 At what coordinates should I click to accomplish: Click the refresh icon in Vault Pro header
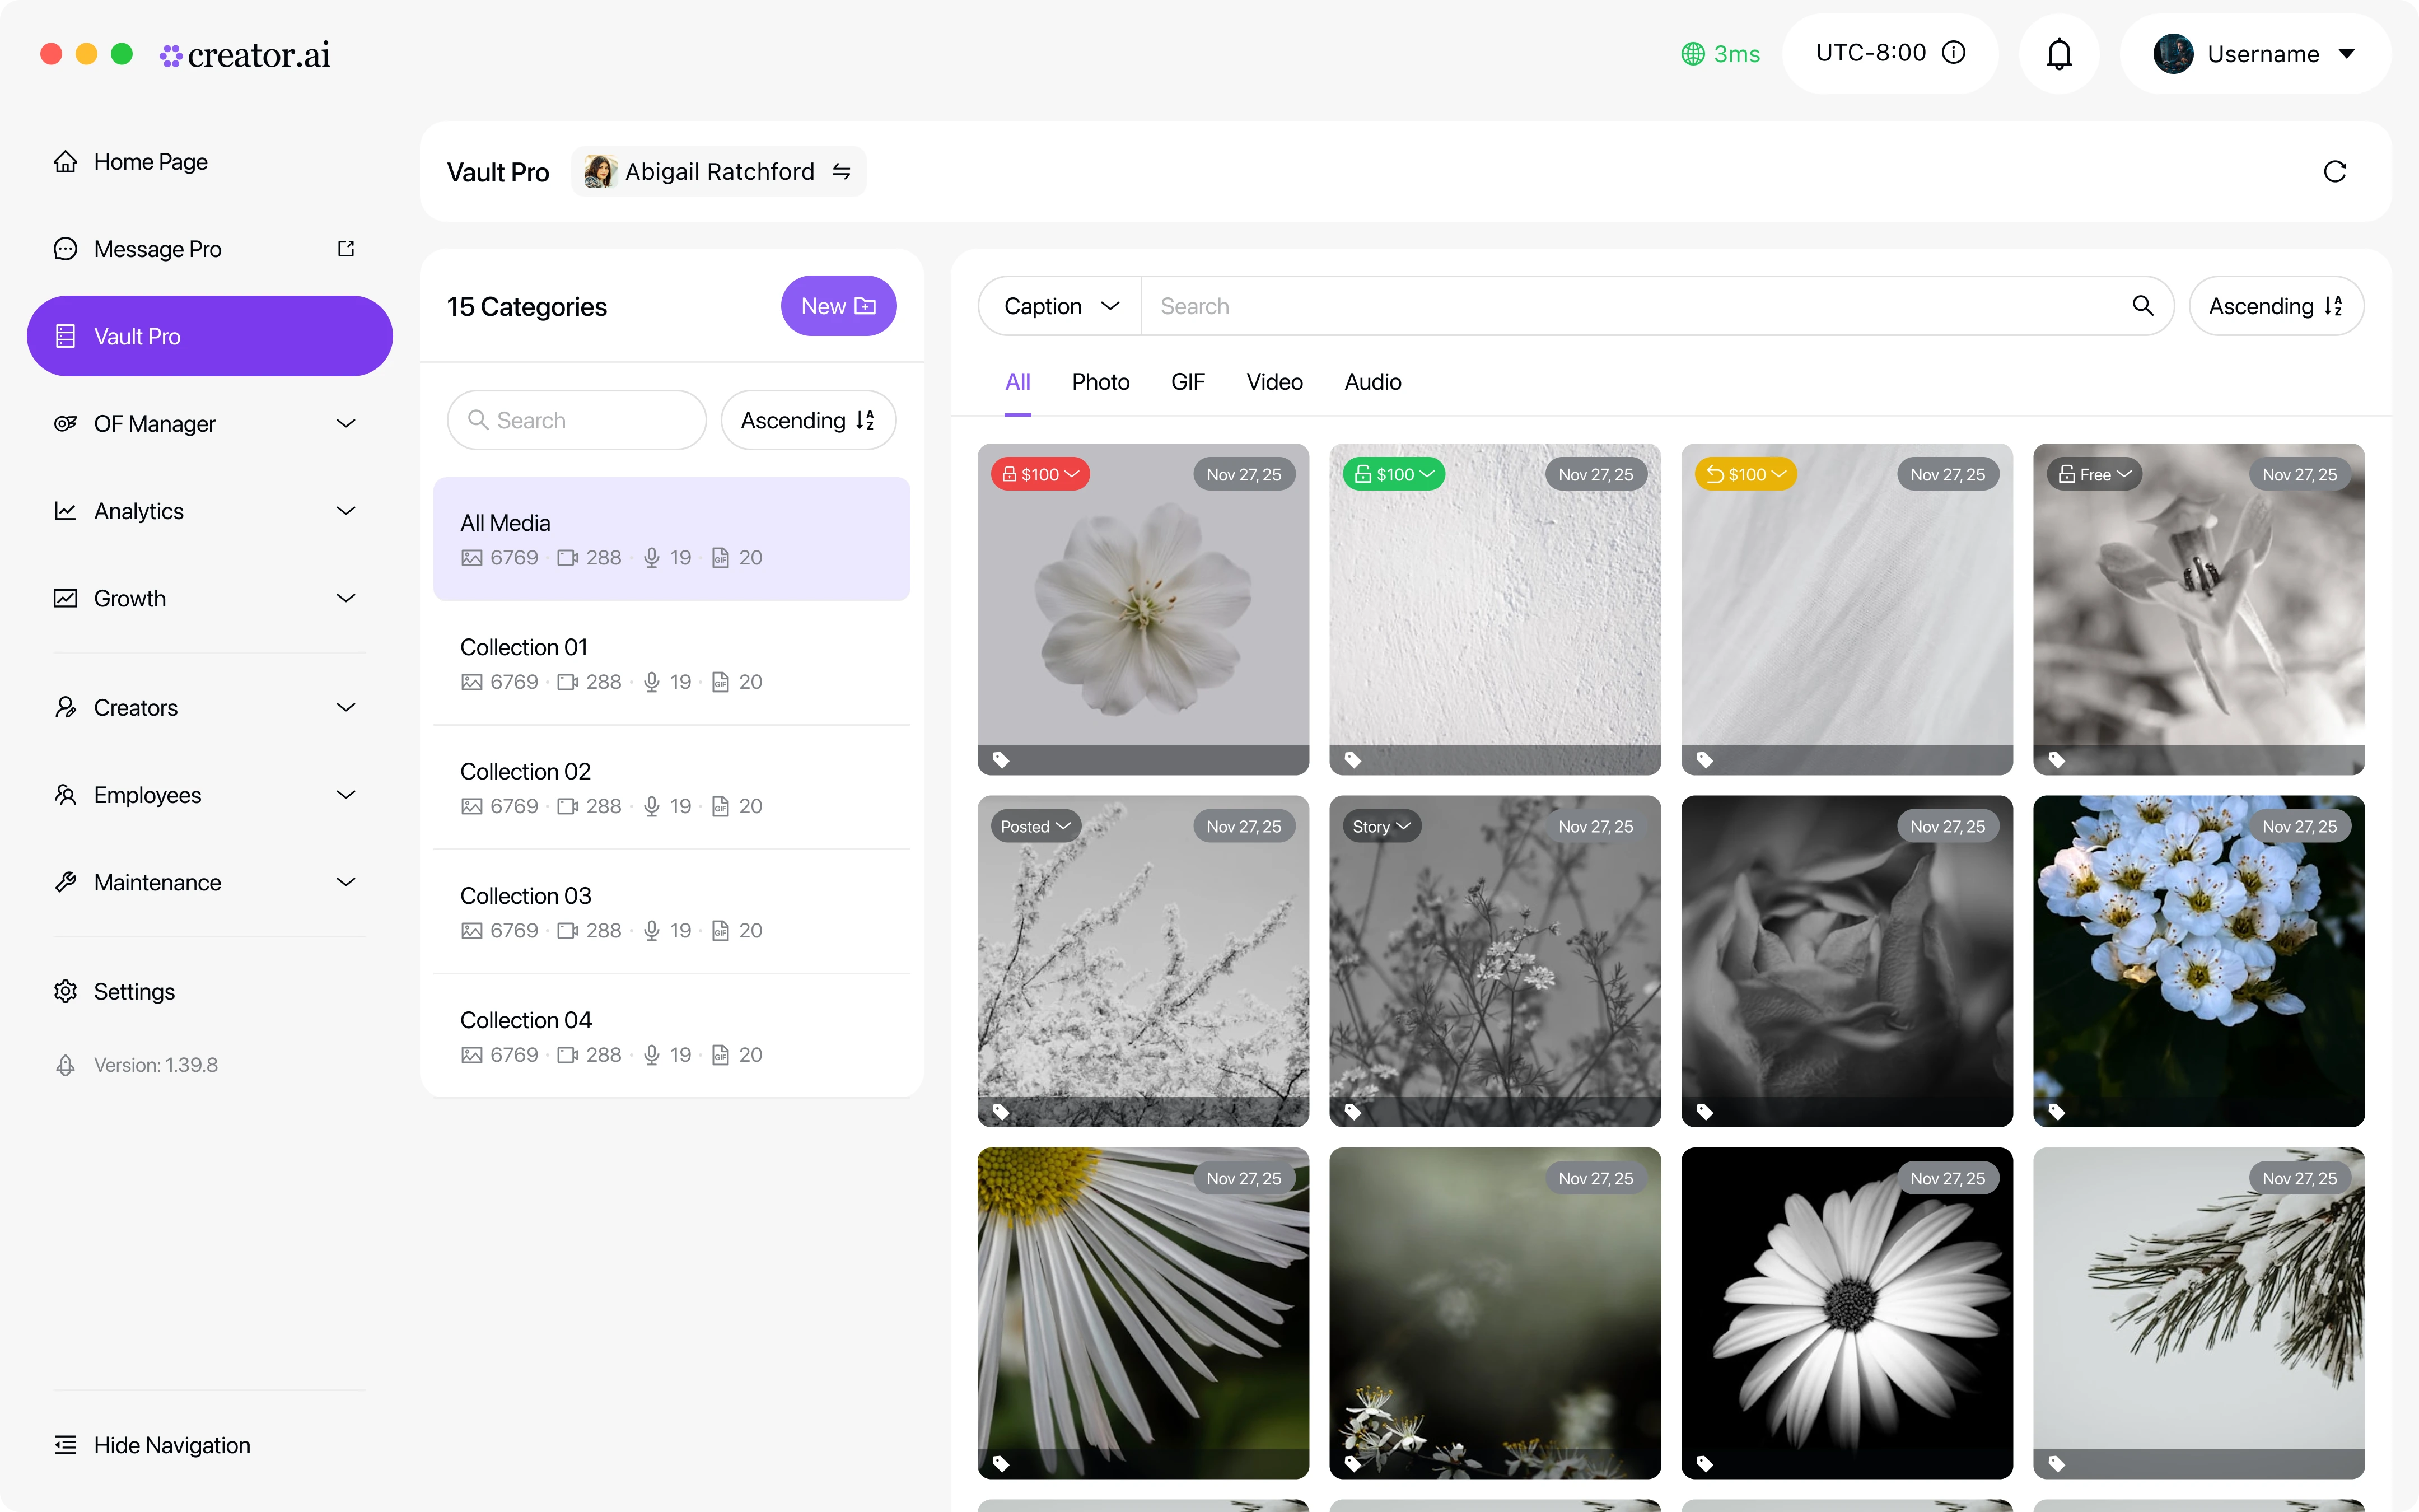pyautogui.click(x=2334, y=172)
